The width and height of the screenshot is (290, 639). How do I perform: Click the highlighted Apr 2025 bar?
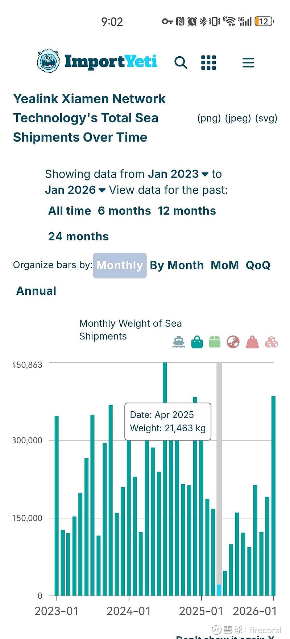click(219, 590)
